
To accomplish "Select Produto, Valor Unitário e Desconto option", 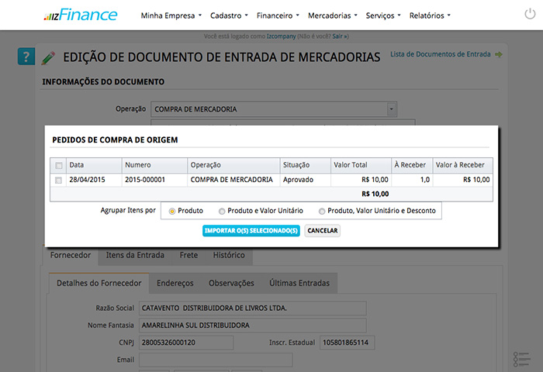I will 322,211.
